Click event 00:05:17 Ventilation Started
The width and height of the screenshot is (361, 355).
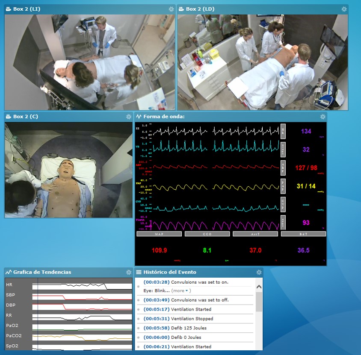177,309
